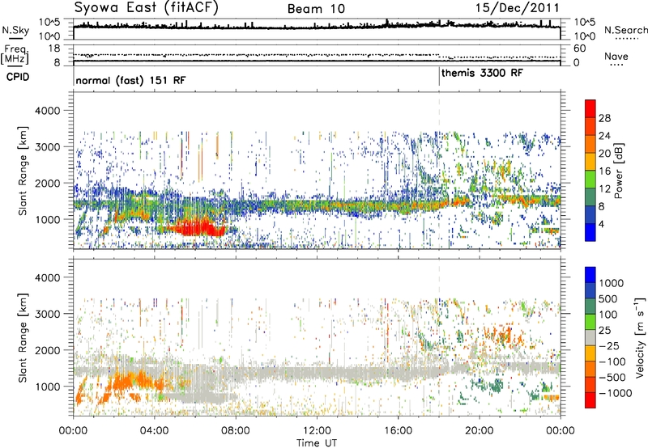Screen dimensions: 648x448
Task: Click the CPID change marker line before themis
Action: (439, 76)
